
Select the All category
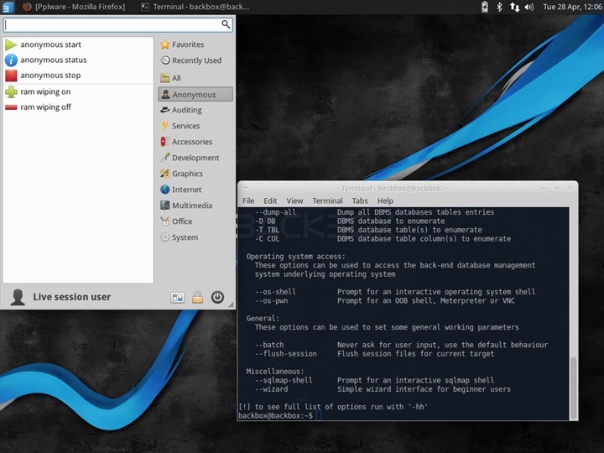click(195, 78)
